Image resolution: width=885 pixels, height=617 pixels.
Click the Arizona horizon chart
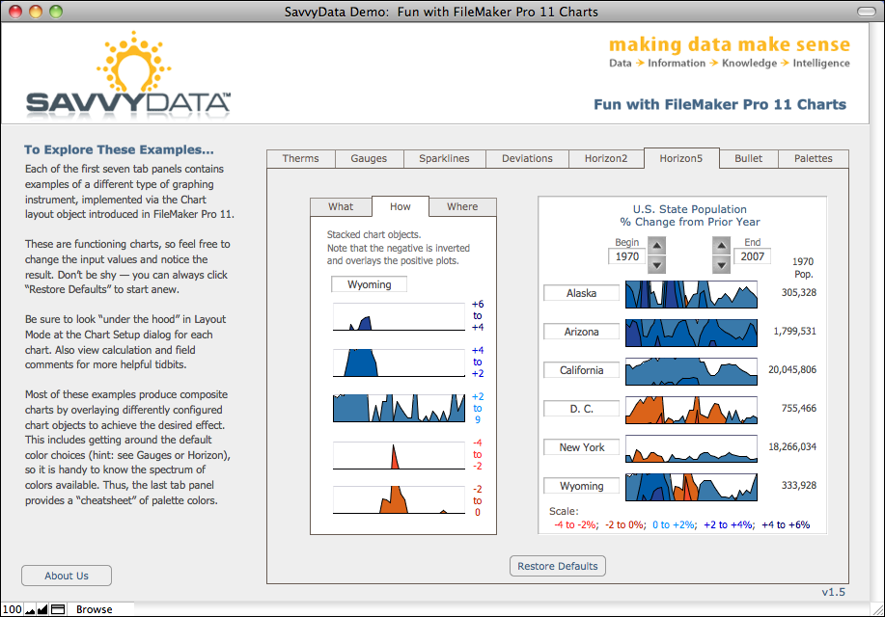(x=691, y=333)
